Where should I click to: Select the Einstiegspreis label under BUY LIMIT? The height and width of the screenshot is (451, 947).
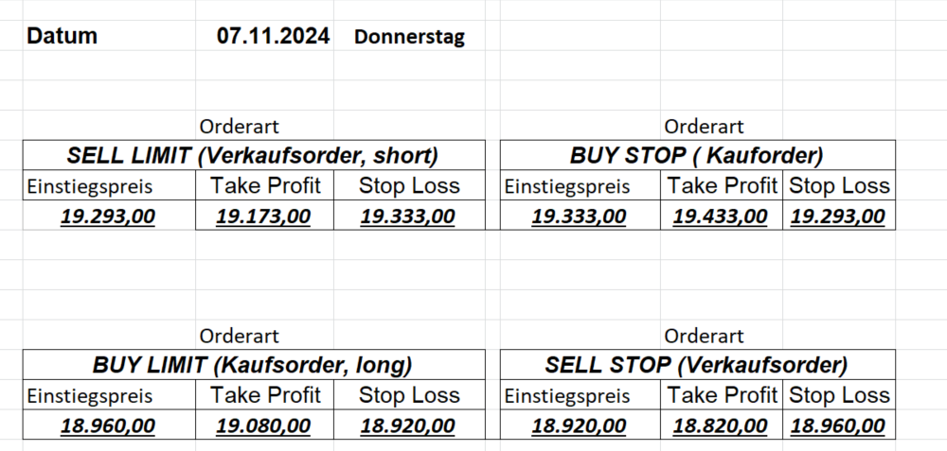pyautogui.click(x=89, y=396)
